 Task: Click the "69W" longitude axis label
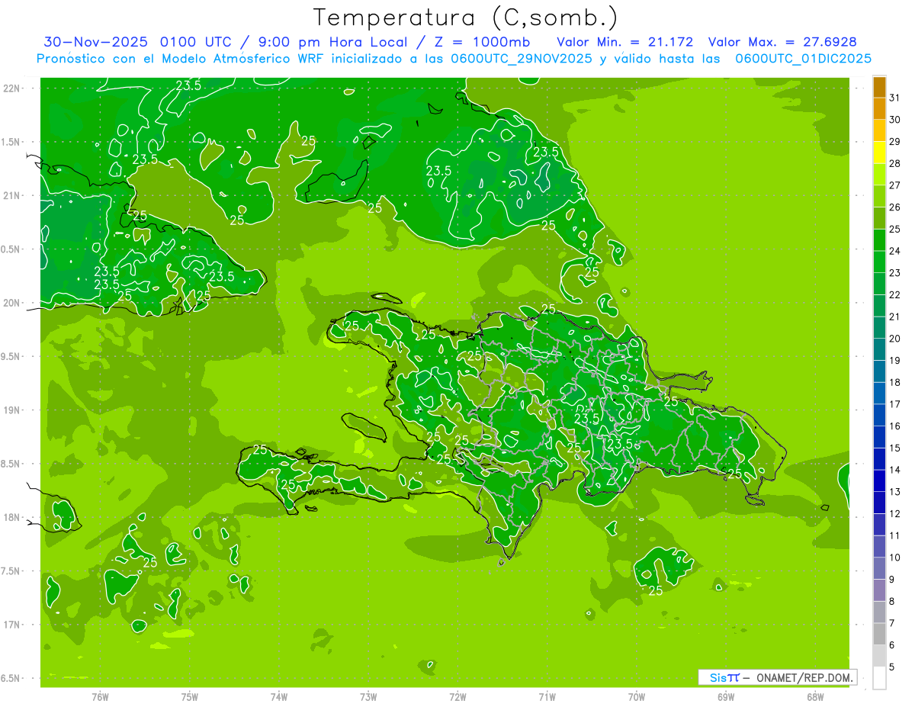click(725, 696)
